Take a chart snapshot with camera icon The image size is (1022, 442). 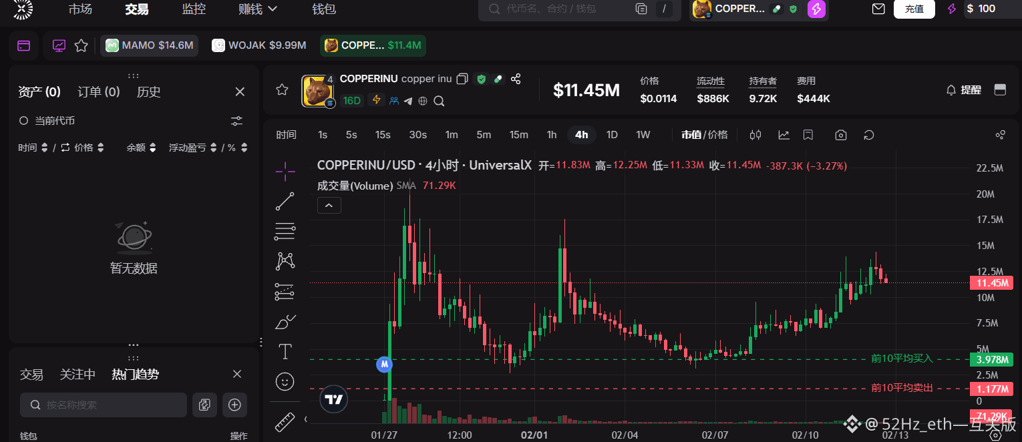tap(841, 135)
